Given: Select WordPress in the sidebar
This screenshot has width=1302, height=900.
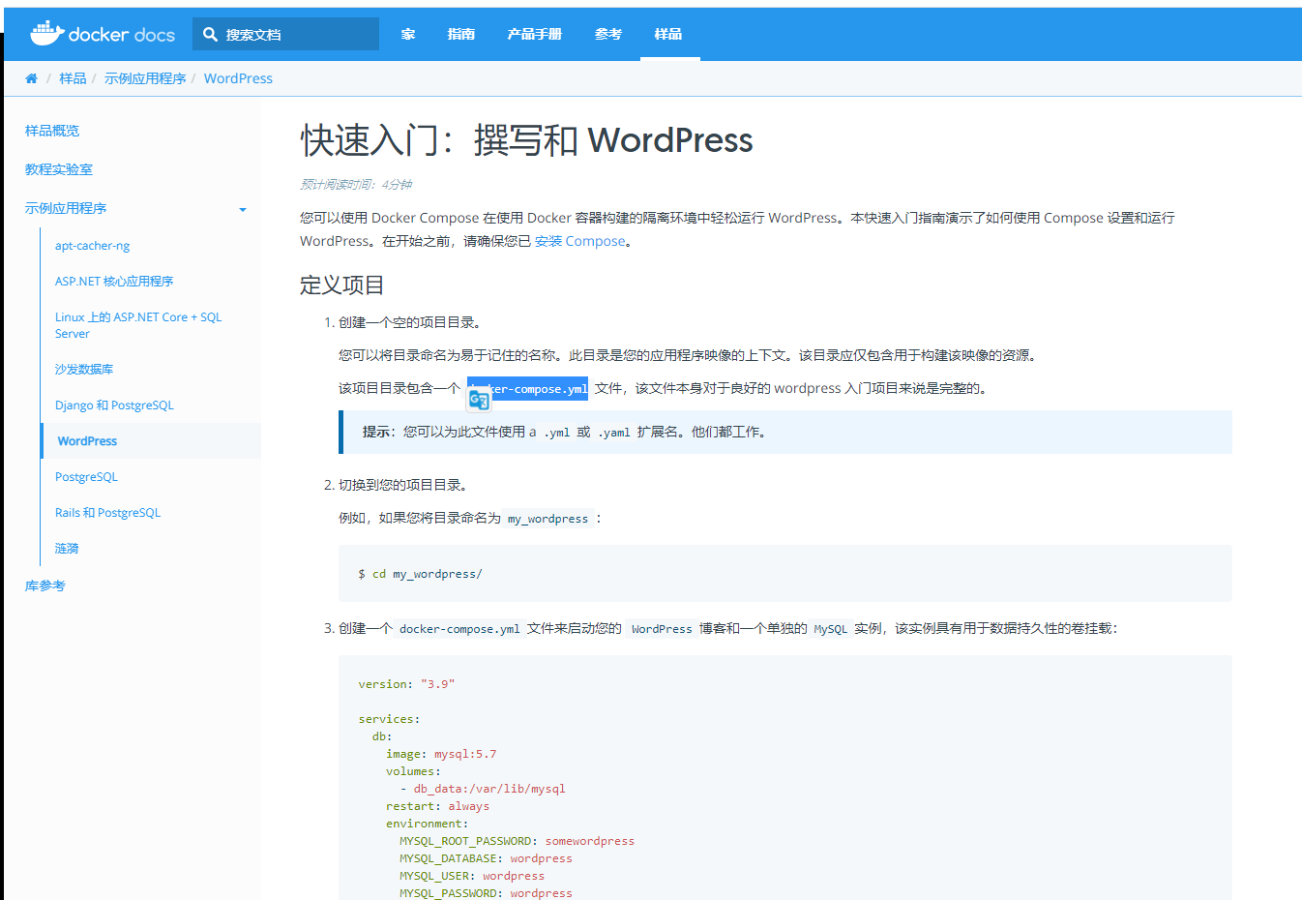Looking at the screenshot, I should pos(87,441).
